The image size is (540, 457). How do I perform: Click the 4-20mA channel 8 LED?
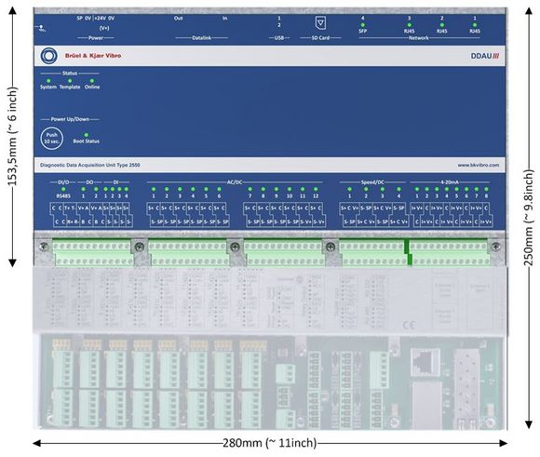coord(486,189)
